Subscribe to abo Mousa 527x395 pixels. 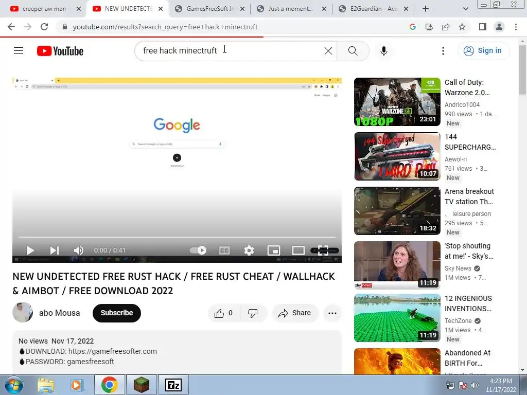[117, 313]
